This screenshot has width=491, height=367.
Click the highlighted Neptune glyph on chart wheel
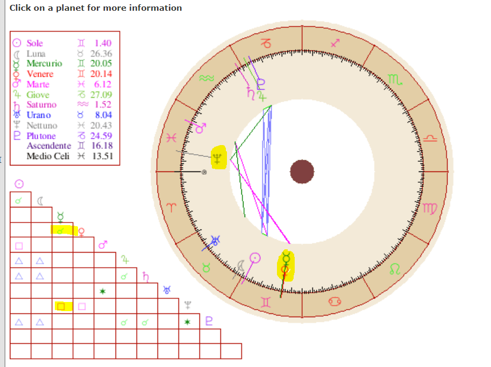pyautogui.click(x=218, y=158)
